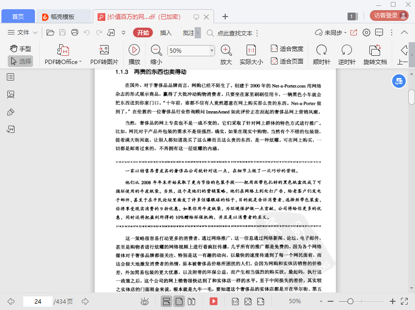This screenshot has height=310, width=415.
Task: Set view to 实际大小 actual size
Action: [x=251, y=55]
